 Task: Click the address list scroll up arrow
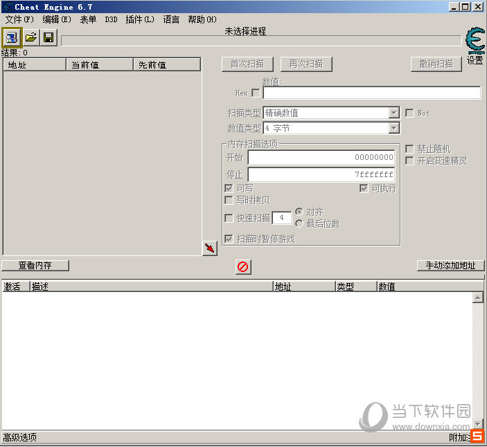(x=478, y=298)
